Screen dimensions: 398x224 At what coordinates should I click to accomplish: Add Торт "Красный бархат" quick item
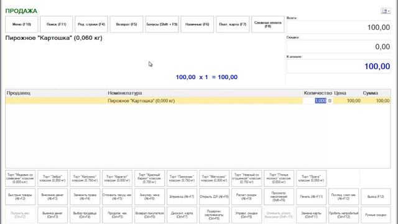pos(149,179)
